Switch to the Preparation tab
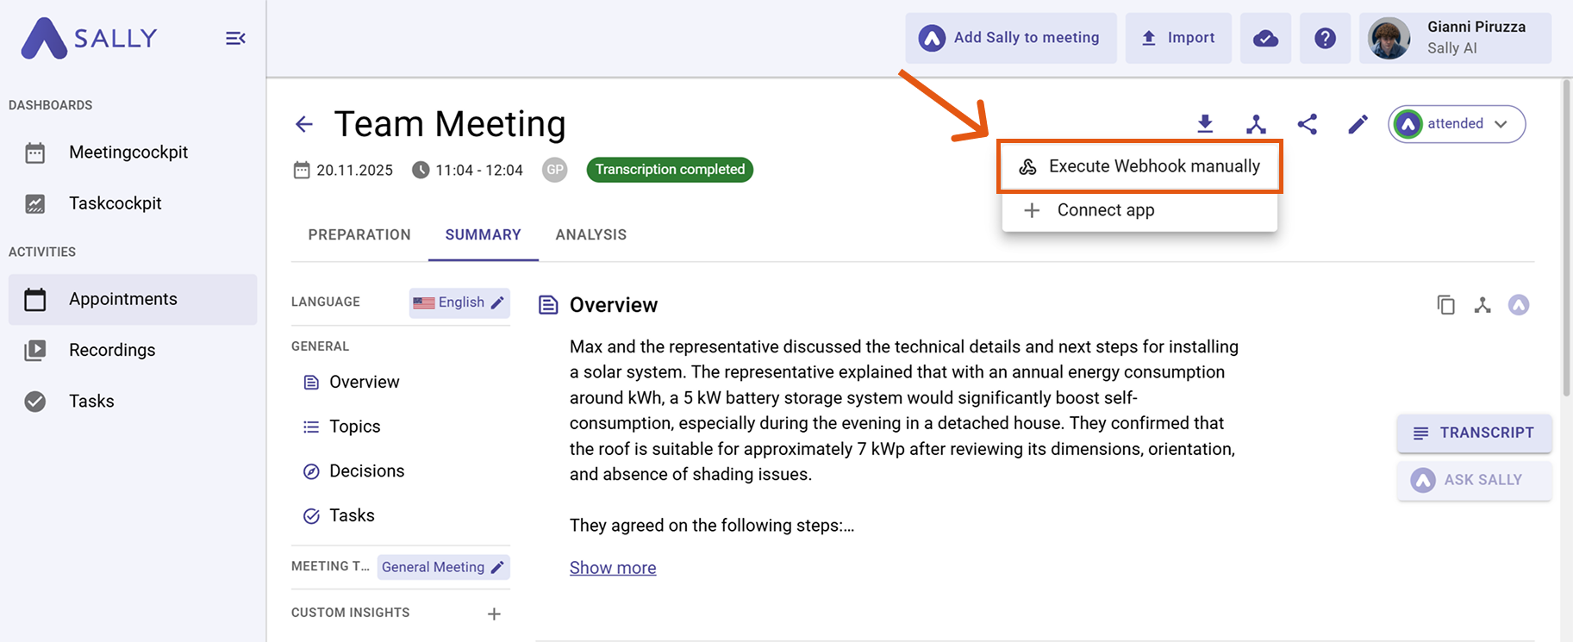 [x=359, y=234]
